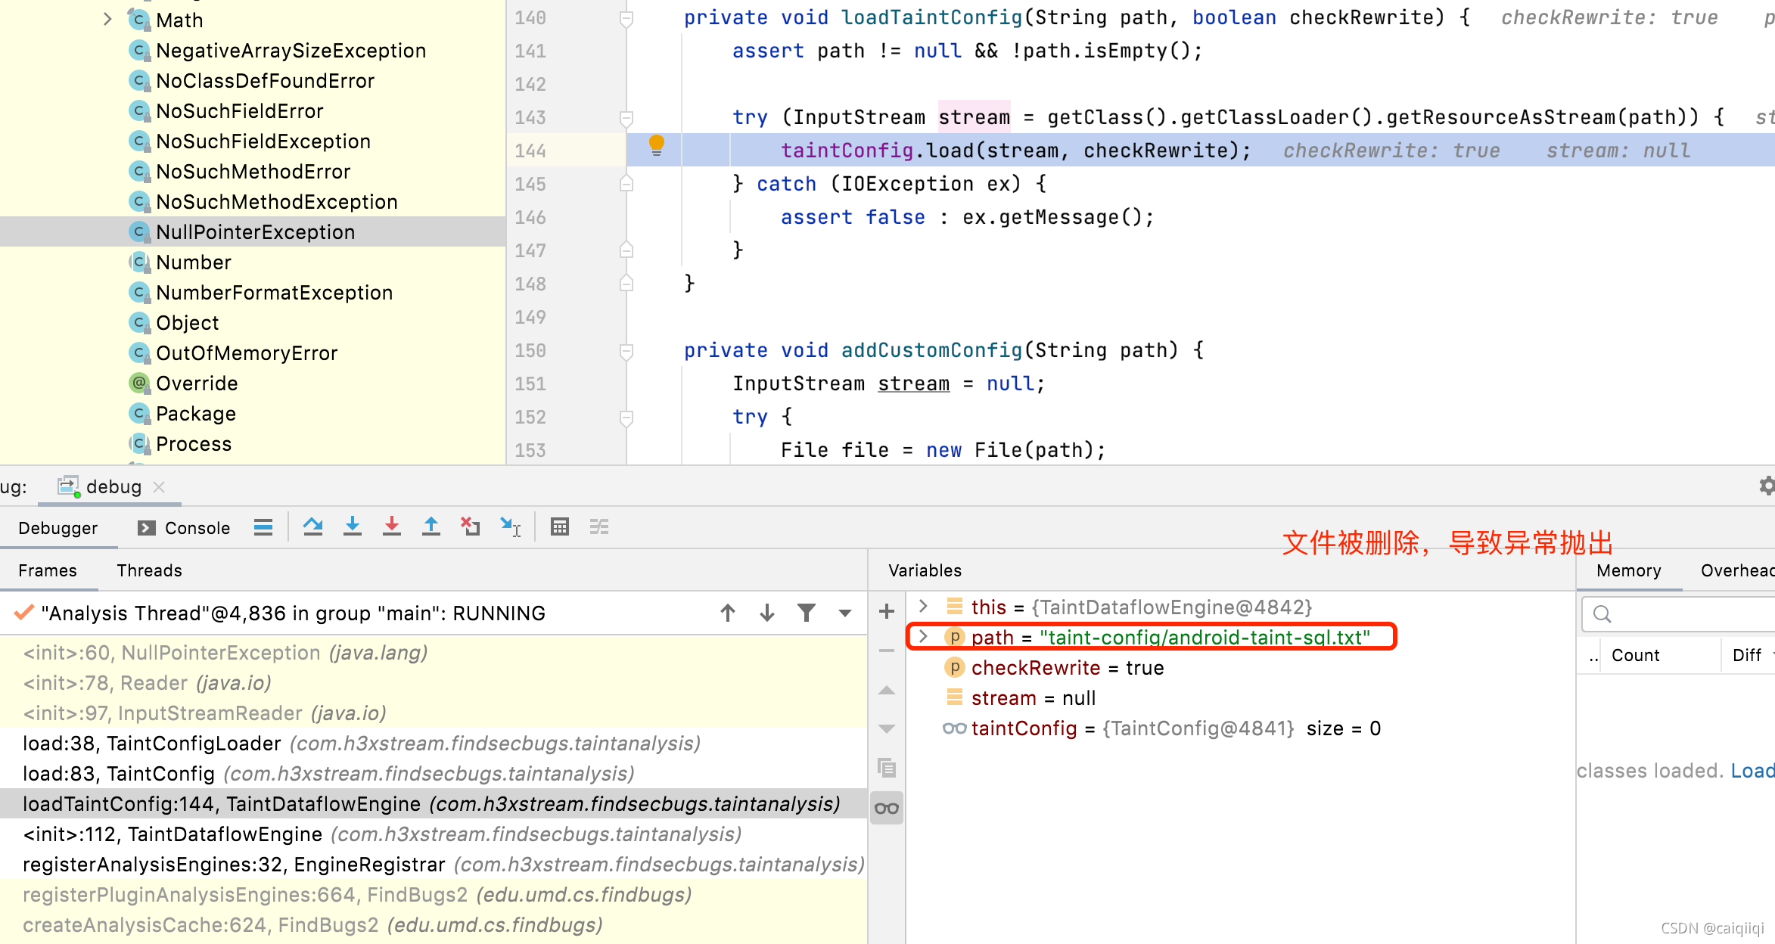The width and height of the screenshot is (1775, 944).
Task: Click the Duplicate Watch copy icon
Action: pos(887,768)
